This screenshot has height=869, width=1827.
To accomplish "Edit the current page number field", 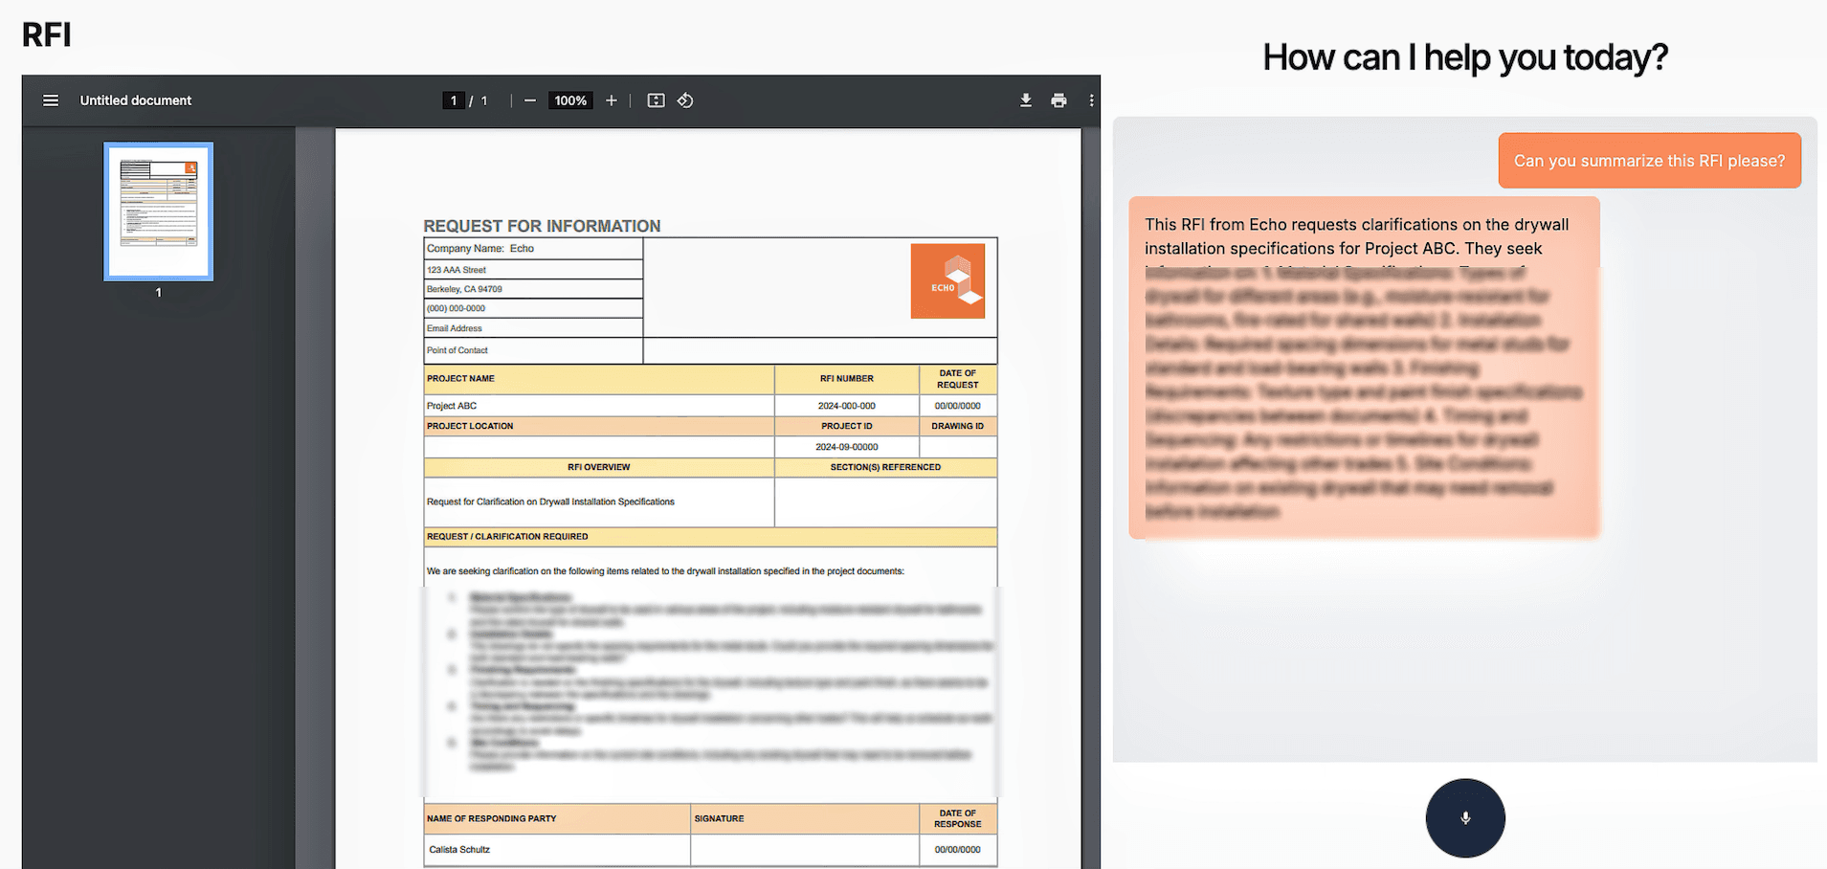I will click(x=454, y=100).
